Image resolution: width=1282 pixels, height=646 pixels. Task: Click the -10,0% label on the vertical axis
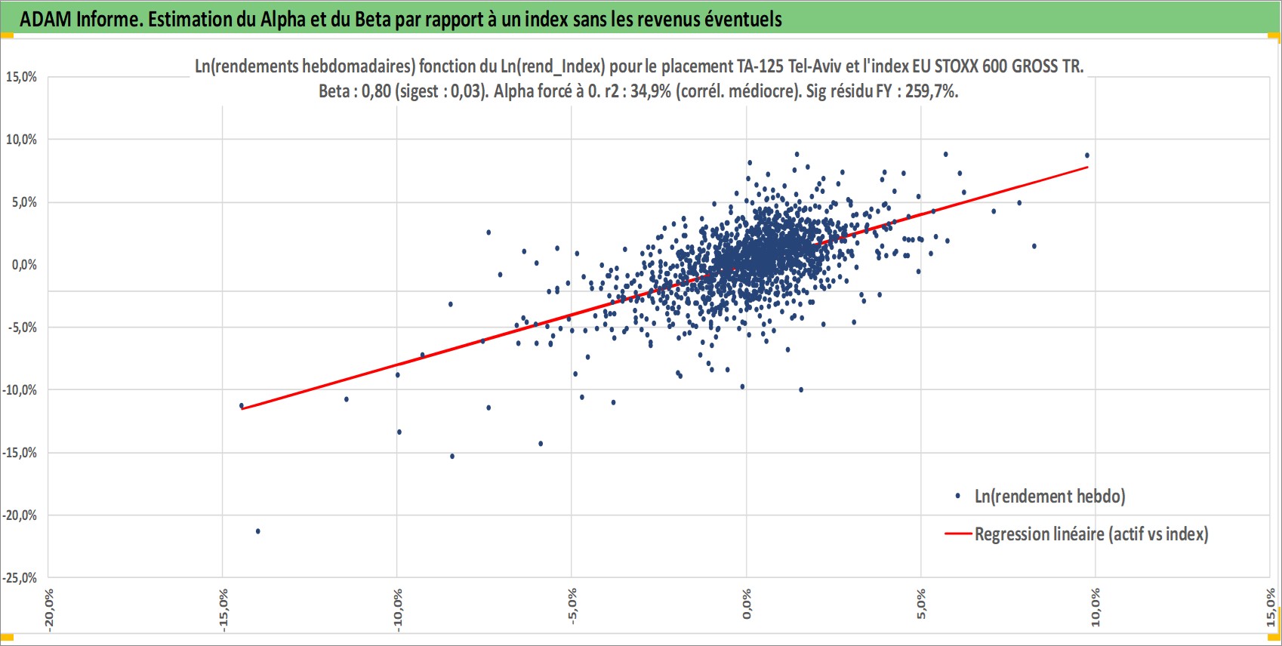20,390
